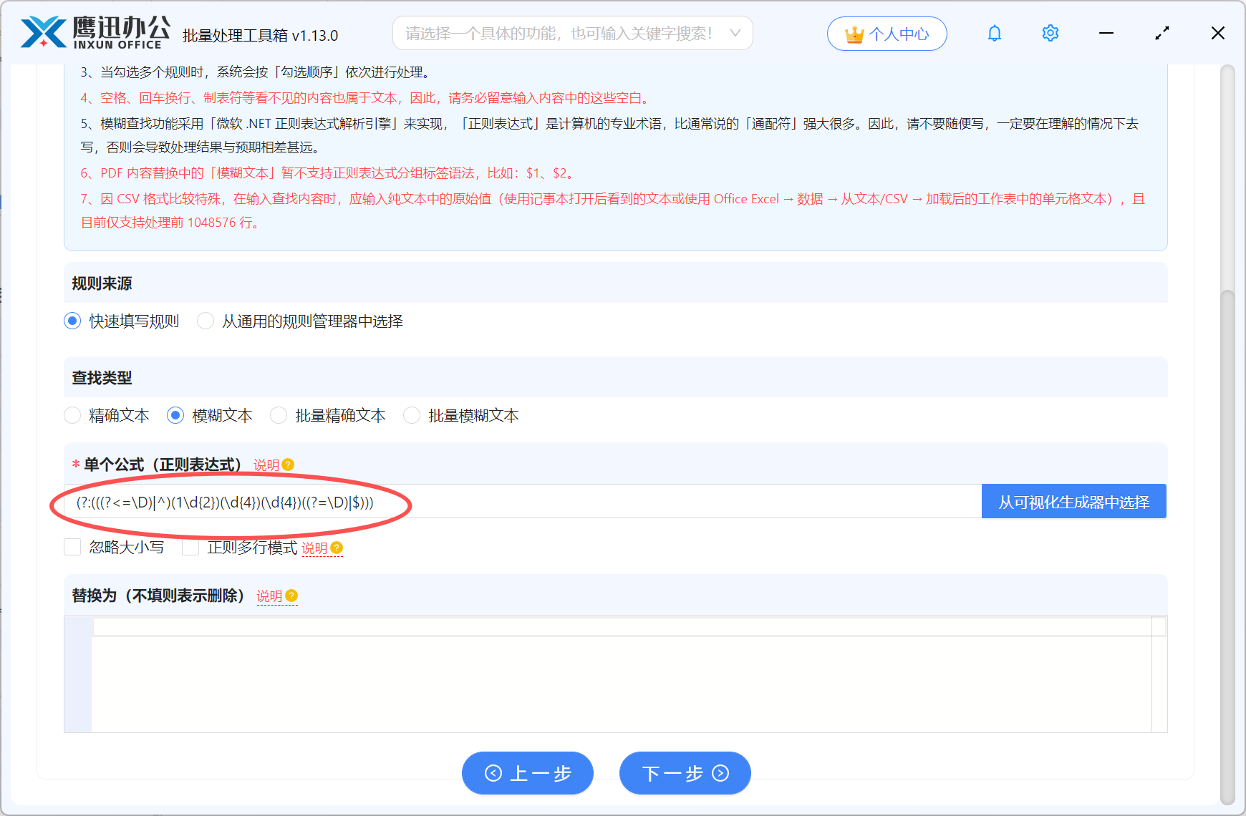
Task: Enable 正则多行模式 checkbox
Action: tap(190, 547)
